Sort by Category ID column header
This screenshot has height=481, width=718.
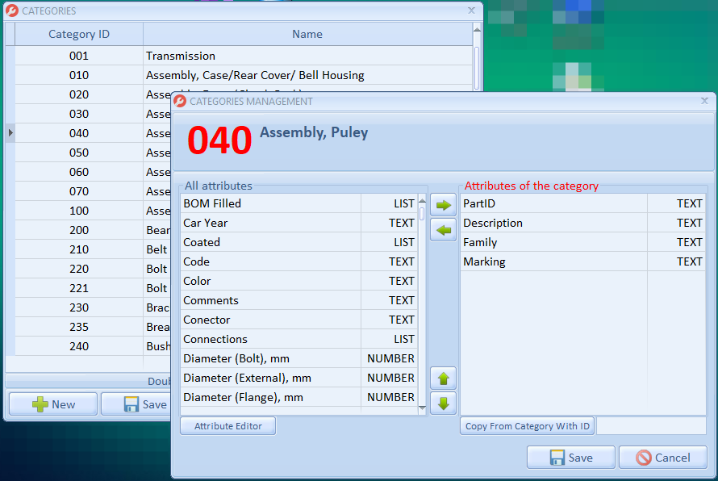[x=79, y=34]
